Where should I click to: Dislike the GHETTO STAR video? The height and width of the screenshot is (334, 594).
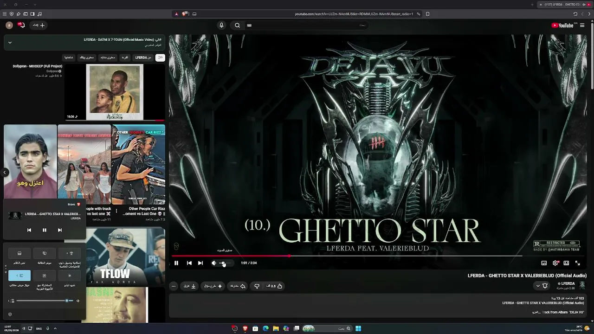point(257,286)
